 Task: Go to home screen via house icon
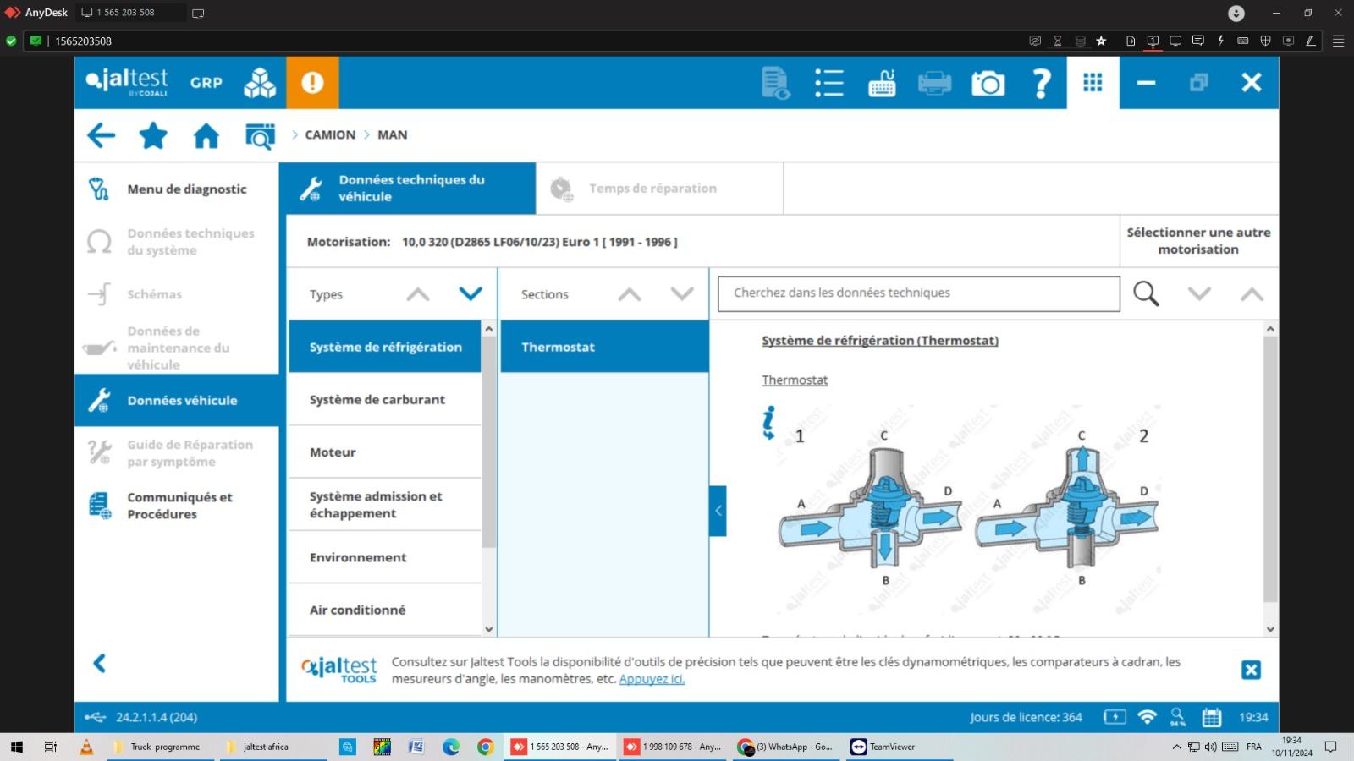coord(206,135)
